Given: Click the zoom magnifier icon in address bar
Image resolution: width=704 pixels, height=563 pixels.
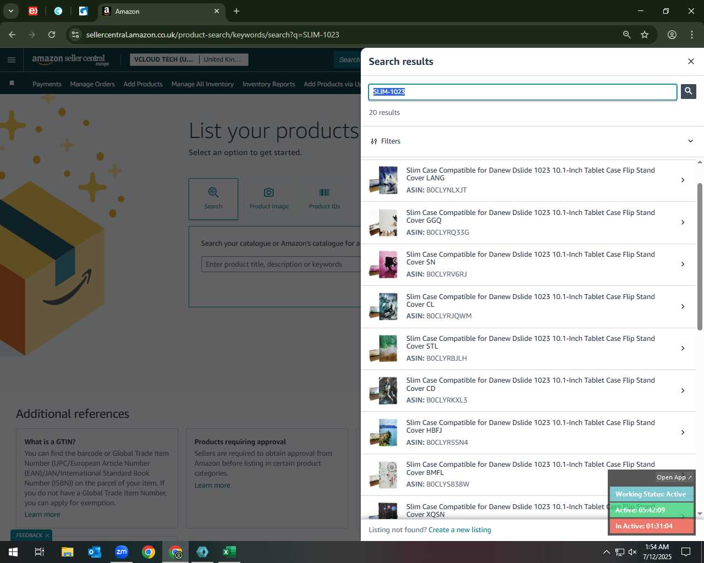Looking at the screenshot, I should point(626,35).
